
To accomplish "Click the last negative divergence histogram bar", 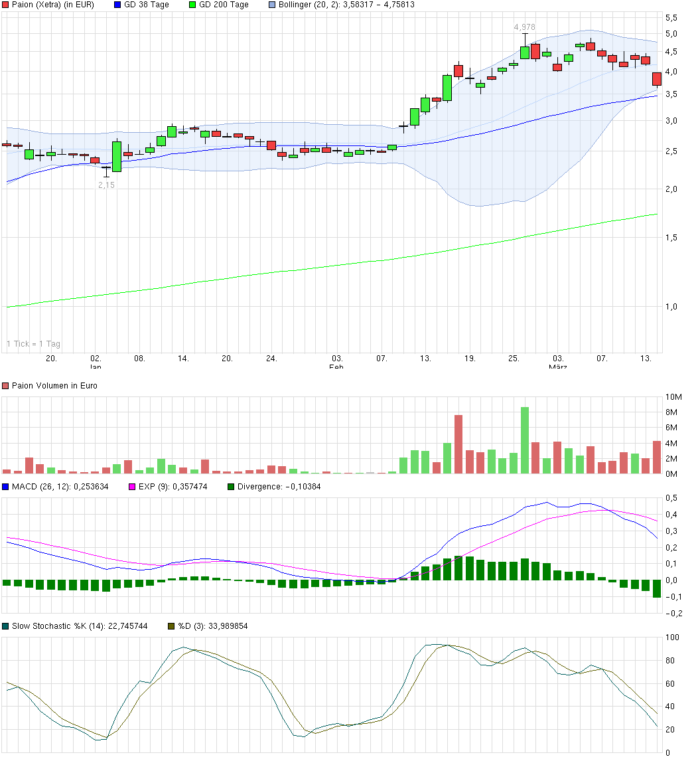I will [x=657, y=589].
